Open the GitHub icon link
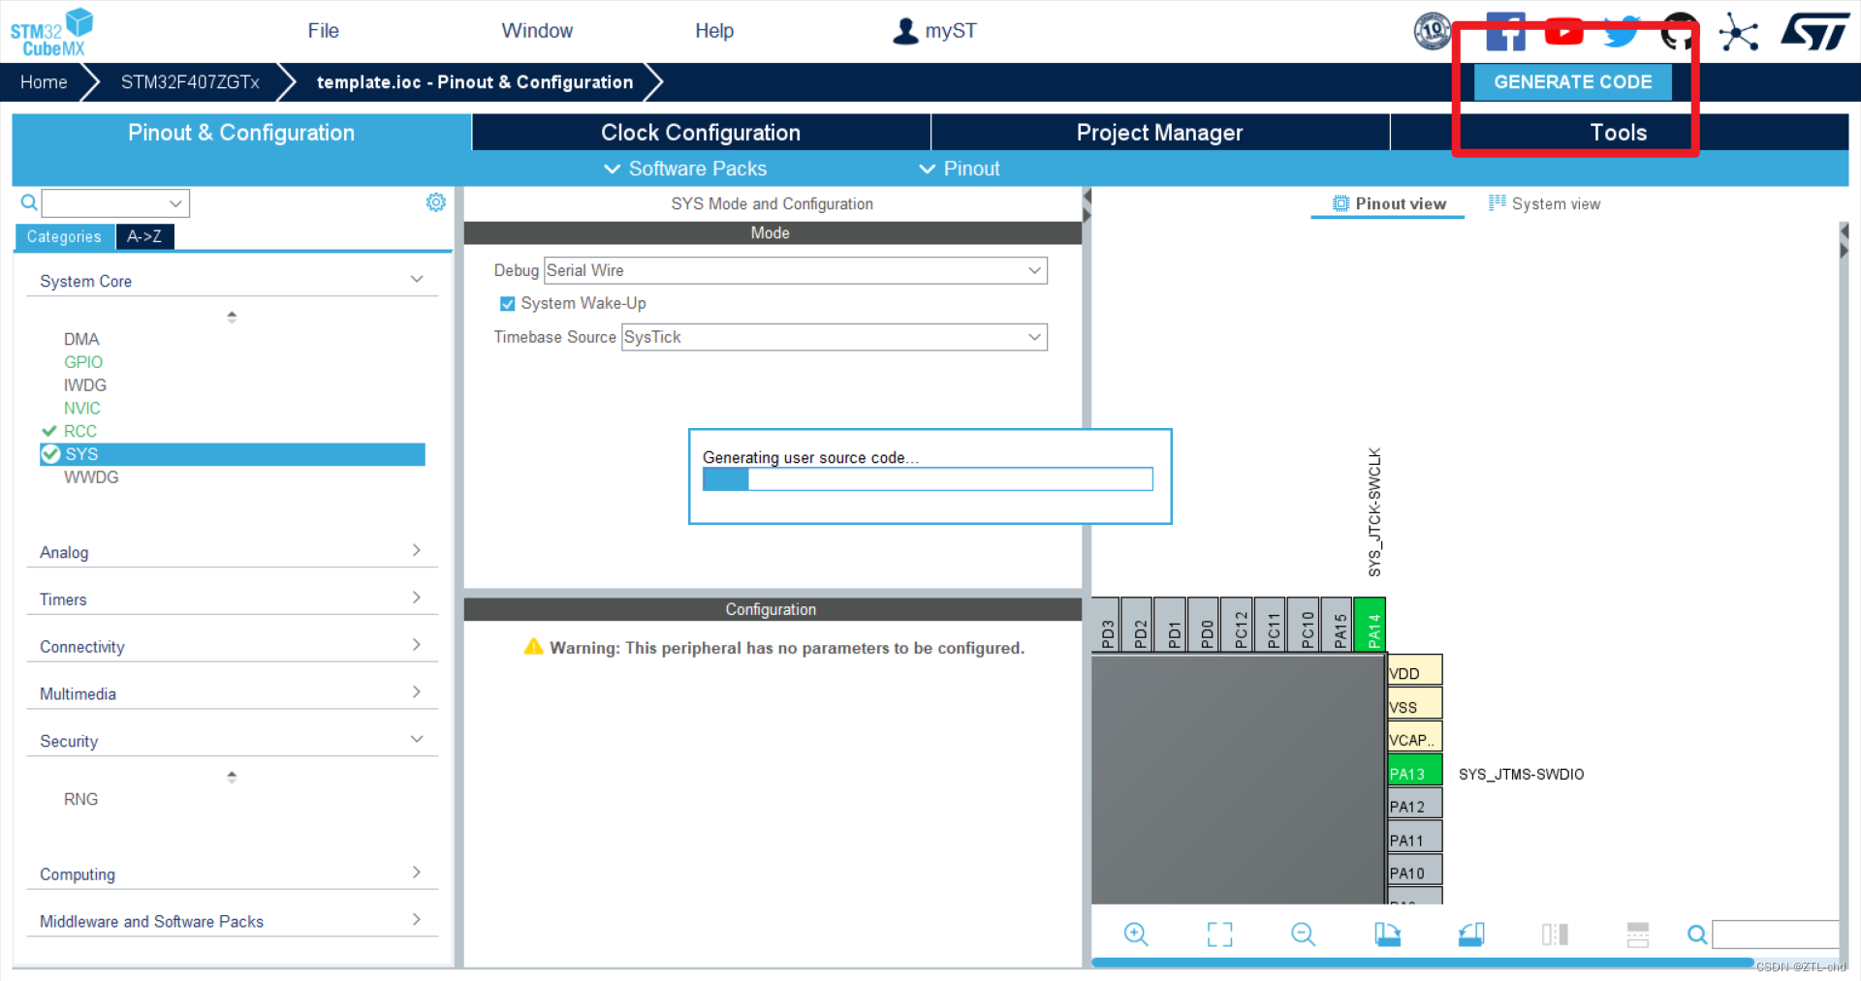 1680,32
